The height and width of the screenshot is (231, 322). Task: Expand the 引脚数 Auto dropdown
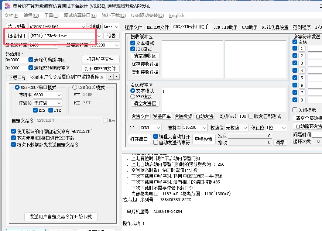click(x=116, y=27)
